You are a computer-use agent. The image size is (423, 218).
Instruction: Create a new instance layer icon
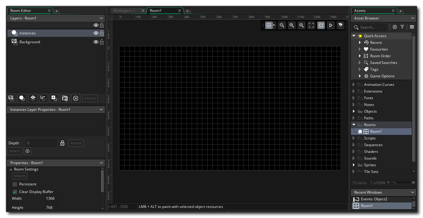[x=22, y=98]
